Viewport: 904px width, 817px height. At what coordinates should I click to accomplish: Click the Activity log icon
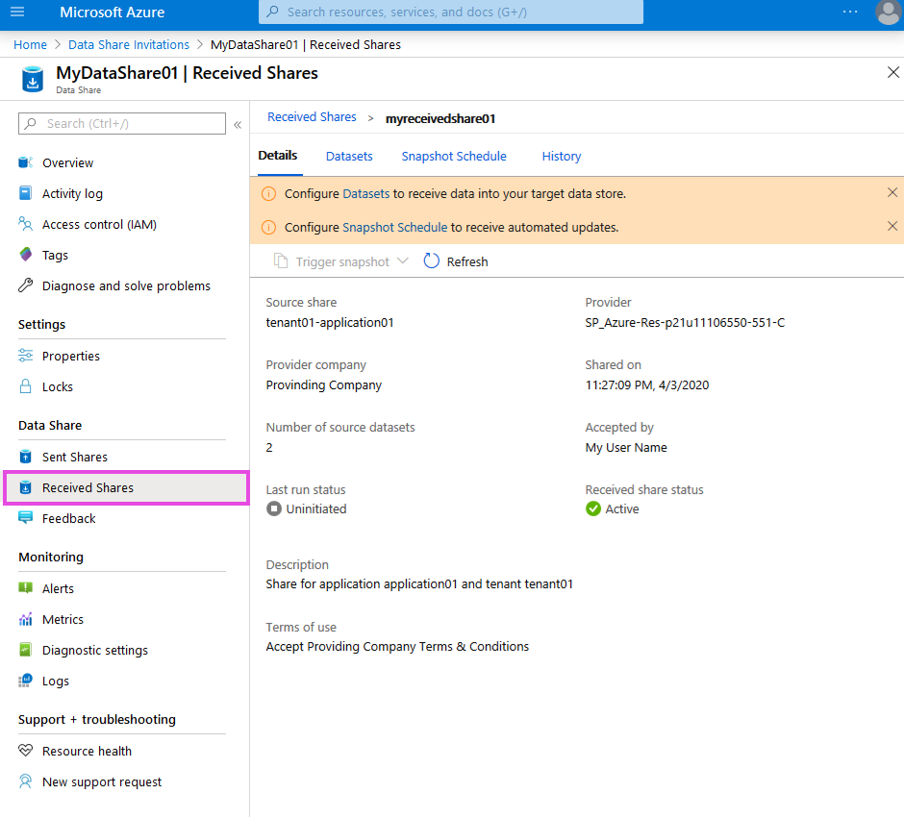(25, 193)
